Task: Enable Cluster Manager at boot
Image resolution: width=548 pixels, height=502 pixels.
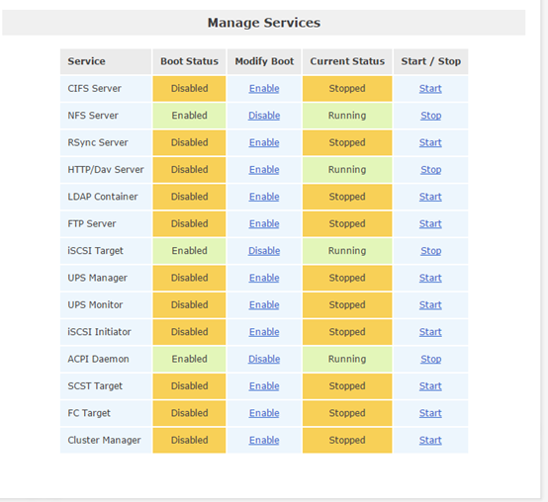Action: pyautogui.click(x=264, y=440)
